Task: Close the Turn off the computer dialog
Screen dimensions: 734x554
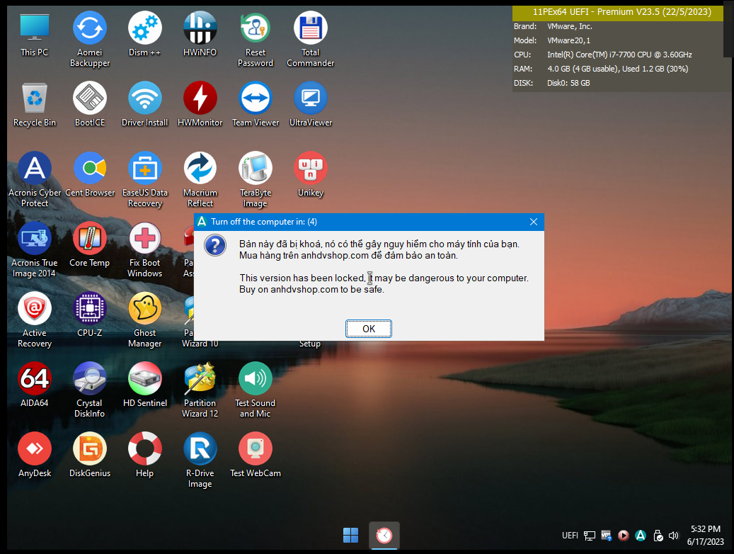Action: coord(533,222)
